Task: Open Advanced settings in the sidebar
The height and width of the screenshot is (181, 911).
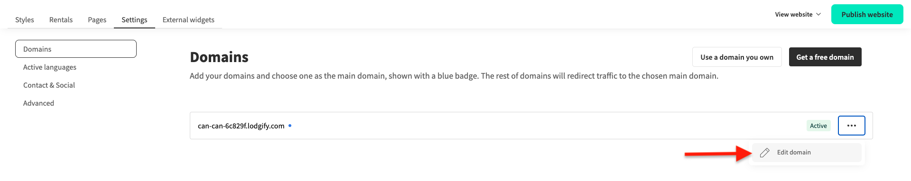Action: point(38,103)
